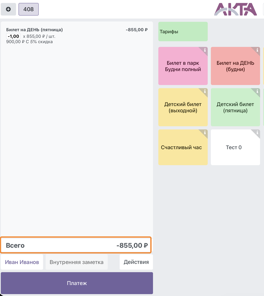Click the -1,00 quantity box
Image resolution: width=264 pixels, height=296 pixels.
pyautogui.click(x=13, y=36)
